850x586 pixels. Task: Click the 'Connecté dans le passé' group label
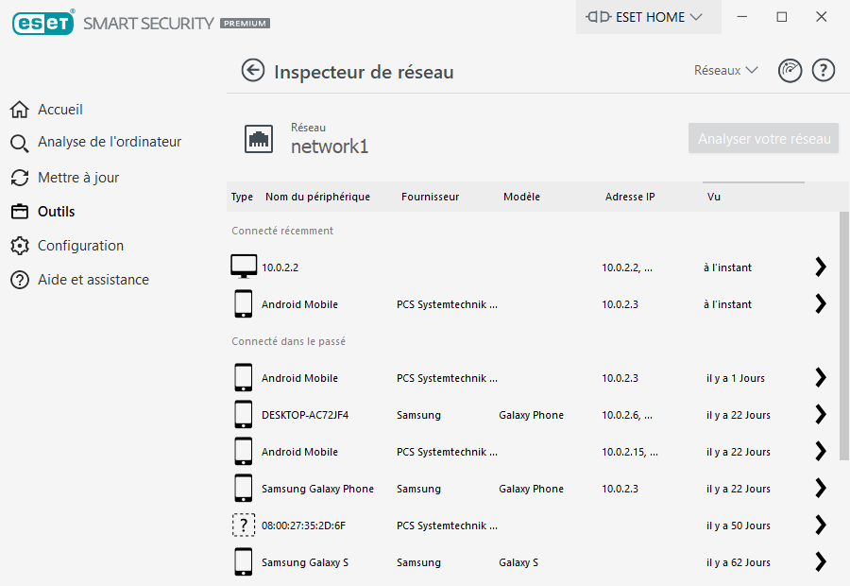click(288, 341)
